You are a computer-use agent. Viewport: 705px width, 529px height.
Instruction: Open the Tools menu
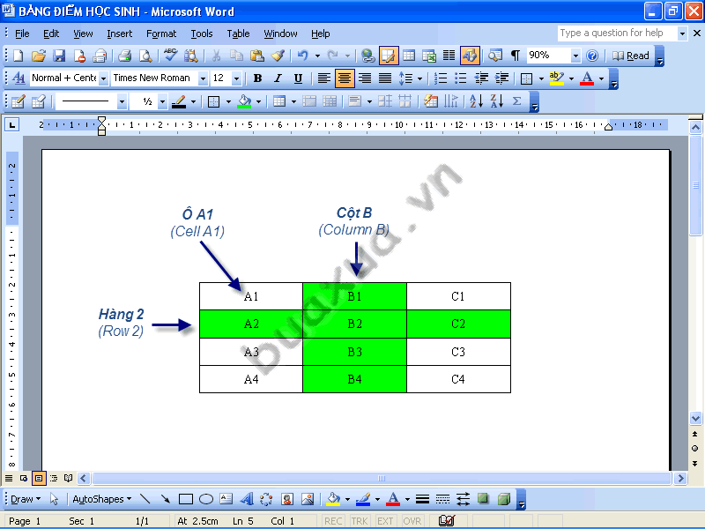click(202, 34)
